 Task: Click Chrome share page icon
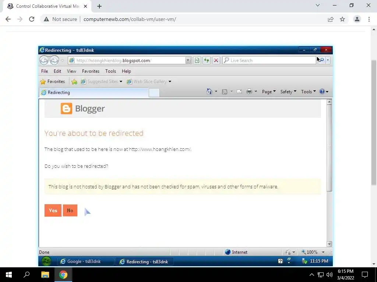[x=331, y=19]
